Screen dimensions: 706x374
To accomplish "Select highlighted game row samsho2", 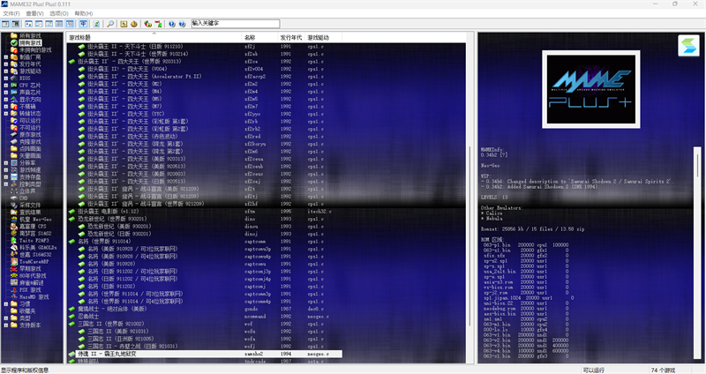I will 205,354.
